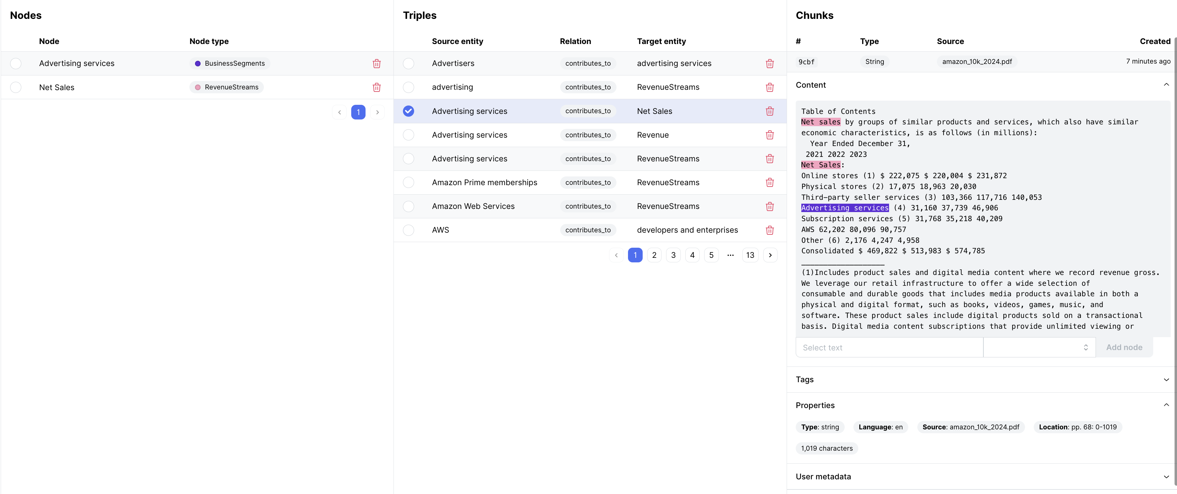Screen dimensions: 1177x494
Task: Delete the Advertising services to Revenue triple
Action: [770, 135]
